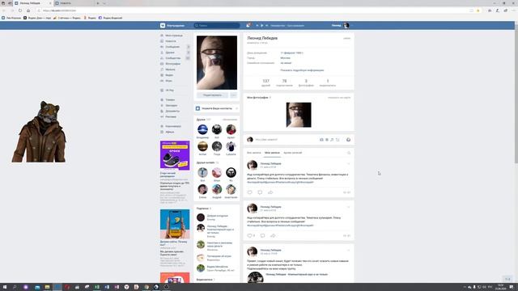Switch to the 'Архив записей' wall tab
The image size is (518, 291).
pyautogui.click(x=292, y=153)
